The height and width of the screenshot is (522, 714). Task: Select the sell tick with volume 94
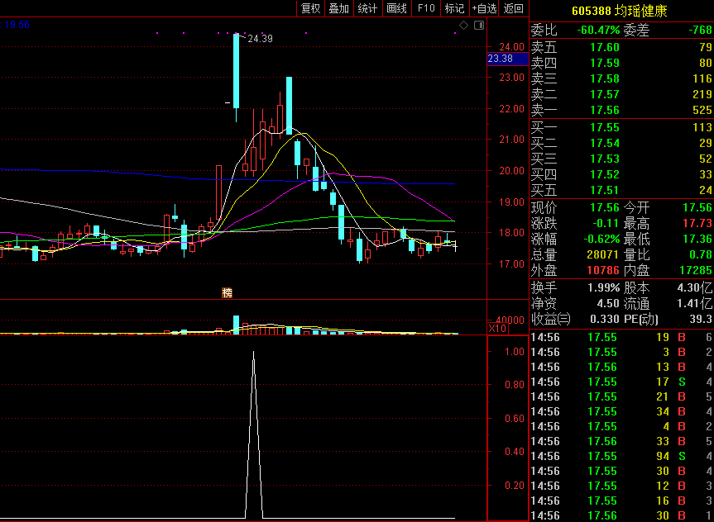[x=621, y=456]
